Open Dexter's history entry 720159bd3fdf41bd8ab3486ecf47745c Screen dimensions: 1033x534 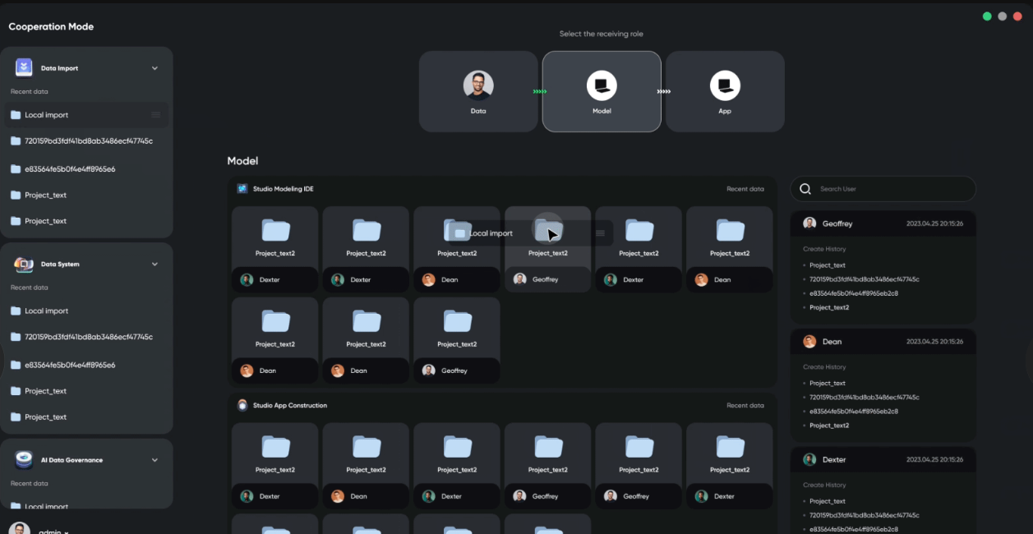(864, 515)
